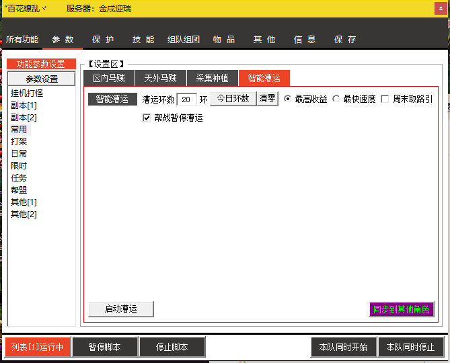The width and height of the screenshot is (450, 363).
Task: Click the 停止脚本 button
Action: pyautogui.click(x=172, y=347)
